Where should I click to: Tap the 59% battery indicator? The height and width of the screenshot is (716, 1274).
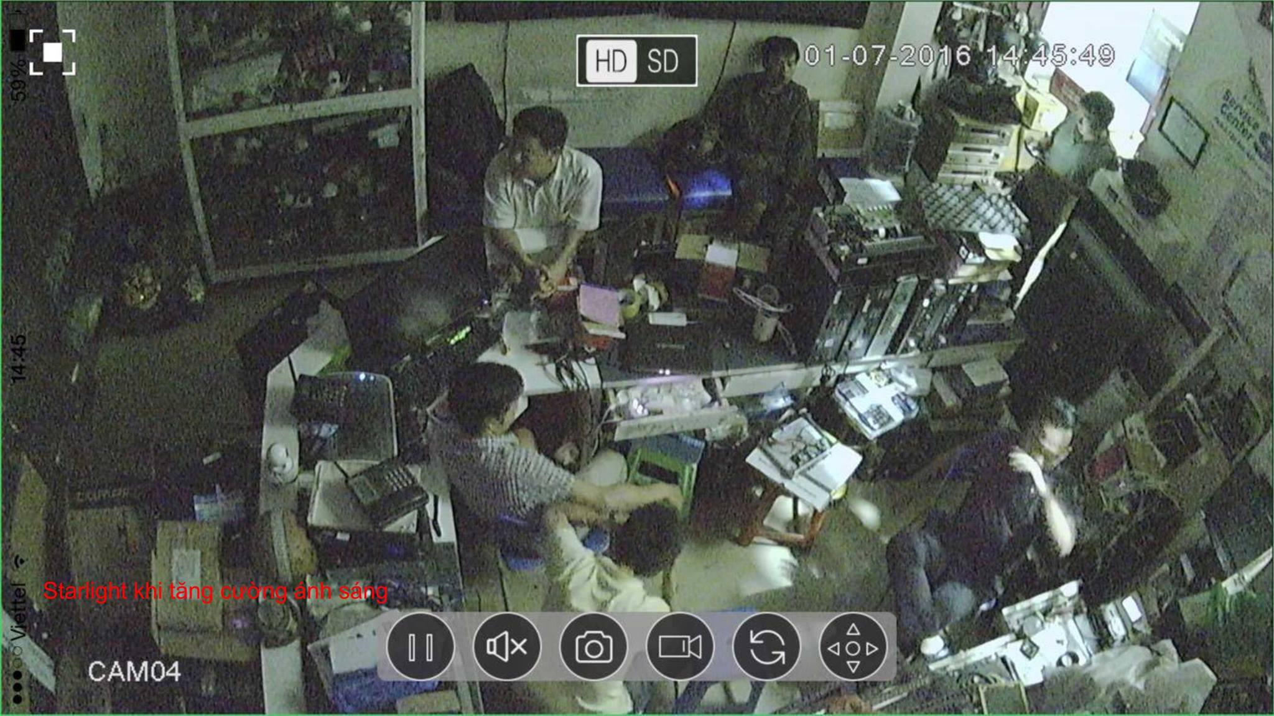pyautogui.click(x=19, y=79)
